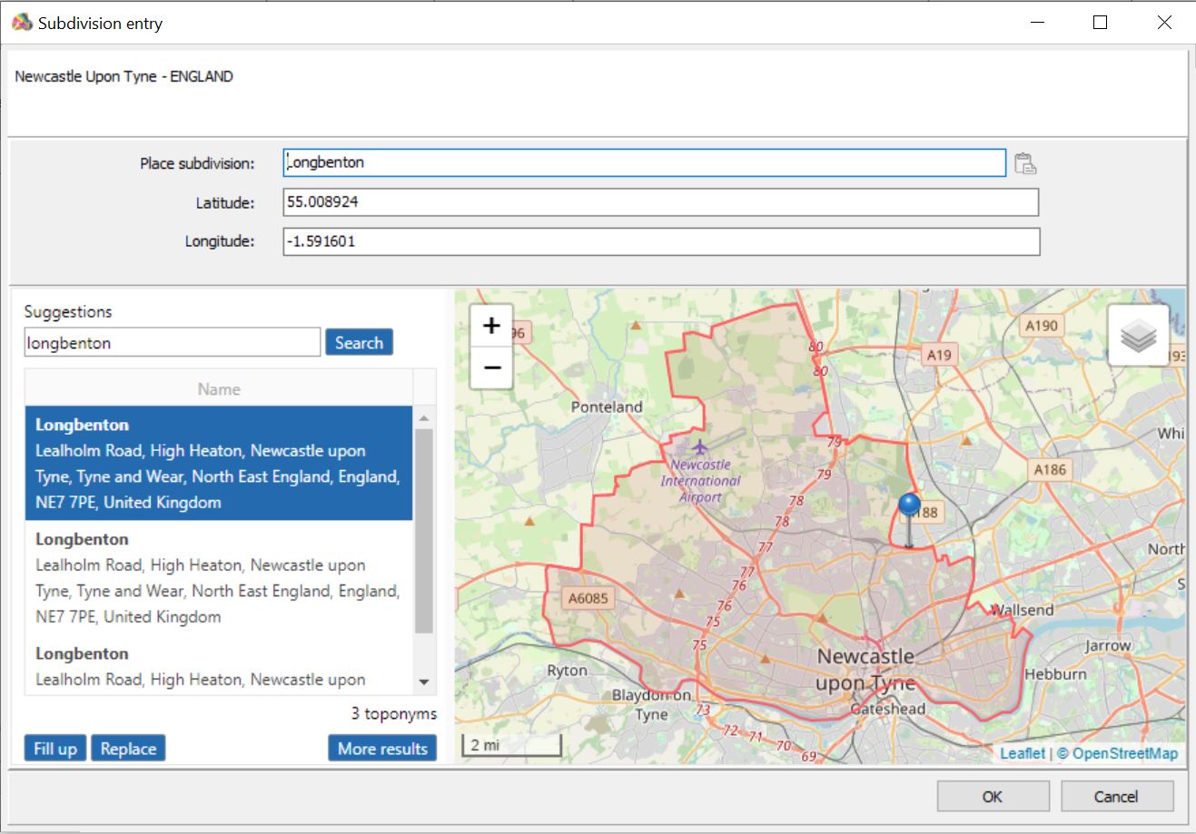Viewport: 1196px width, 834px height.
Task: Click the Search button
Action: click(x=359, y=342)
